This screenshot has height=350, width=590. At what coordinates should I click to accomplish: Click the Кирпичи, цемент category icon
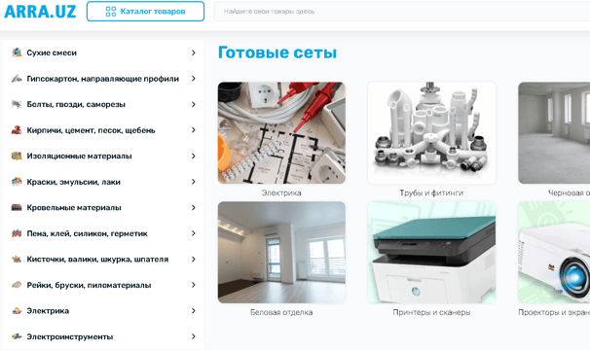17,130
